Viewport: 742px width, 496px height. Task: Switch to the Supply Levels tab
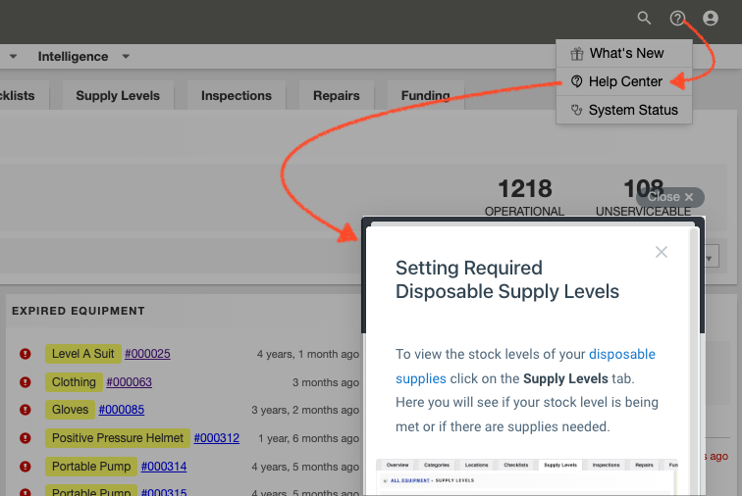(118, 95)
